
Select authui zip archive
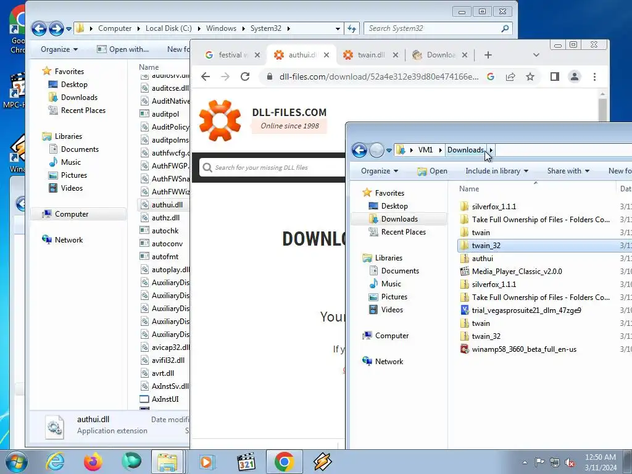click(x=482, y=259)
